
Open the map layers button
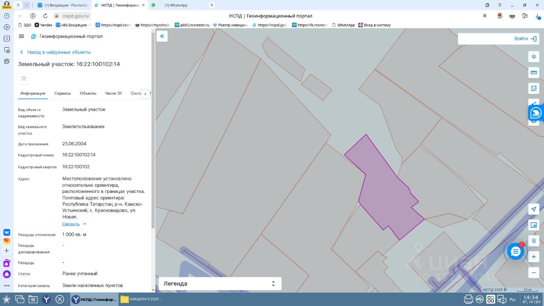pyautogui.click(x=534, y=57)
